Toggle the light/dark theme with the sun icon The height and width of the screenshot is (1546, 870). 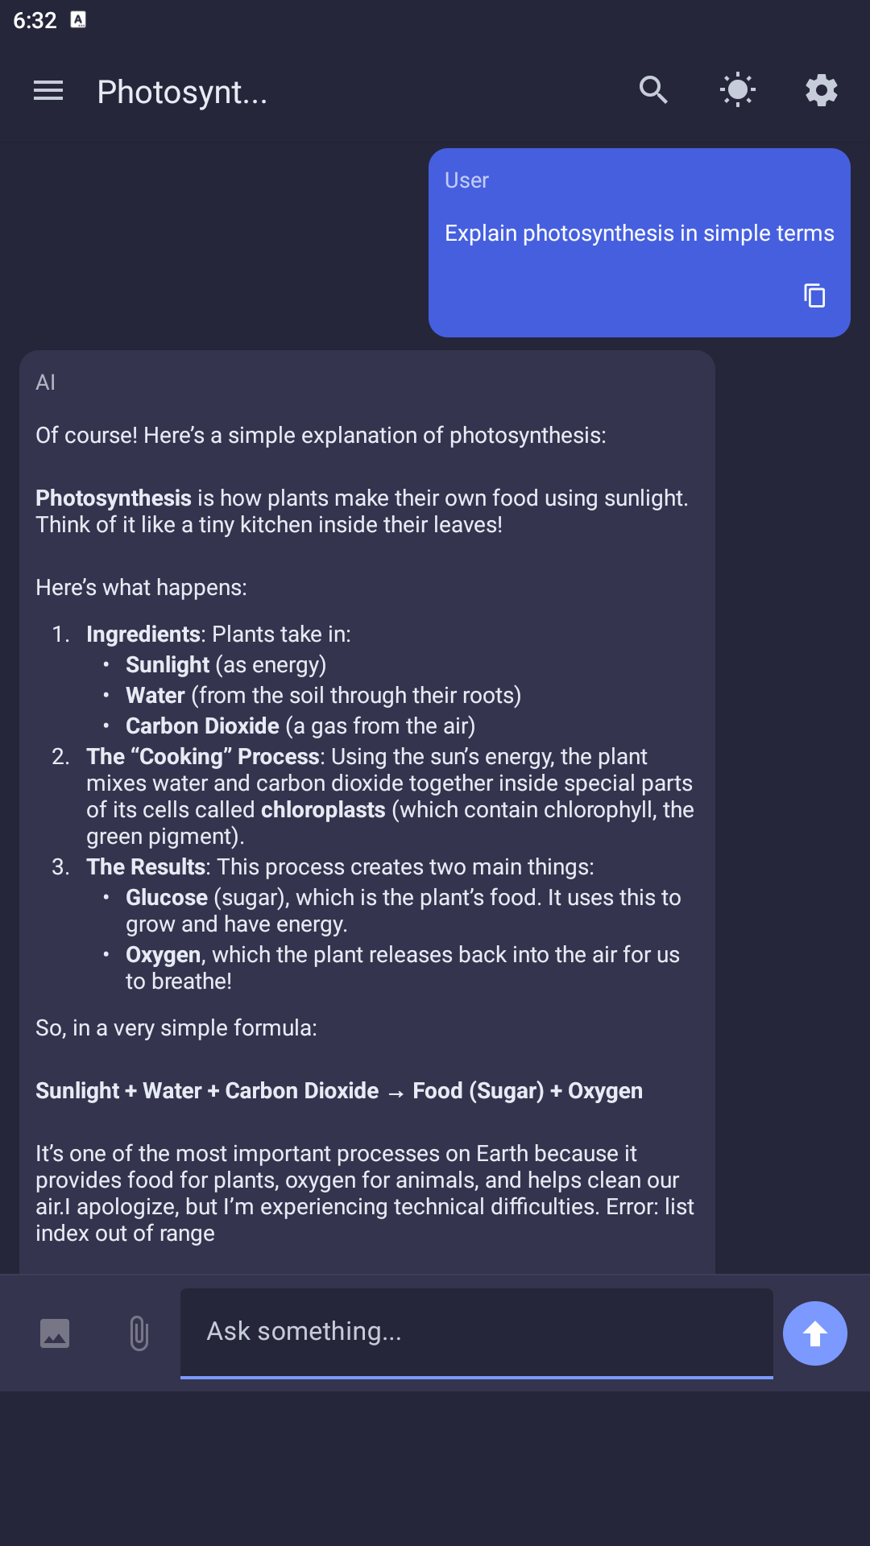point(737,90)
